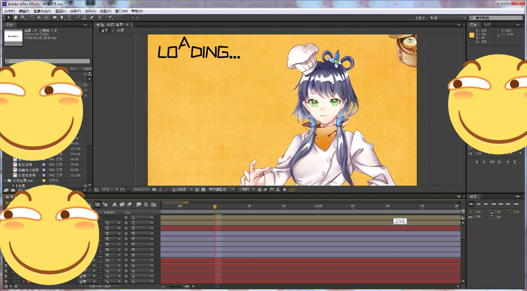Open the bottom layer's 正常 blend mode dropdown
The image size is (527, 291).
pyautogui.click(x=87, y=282)
